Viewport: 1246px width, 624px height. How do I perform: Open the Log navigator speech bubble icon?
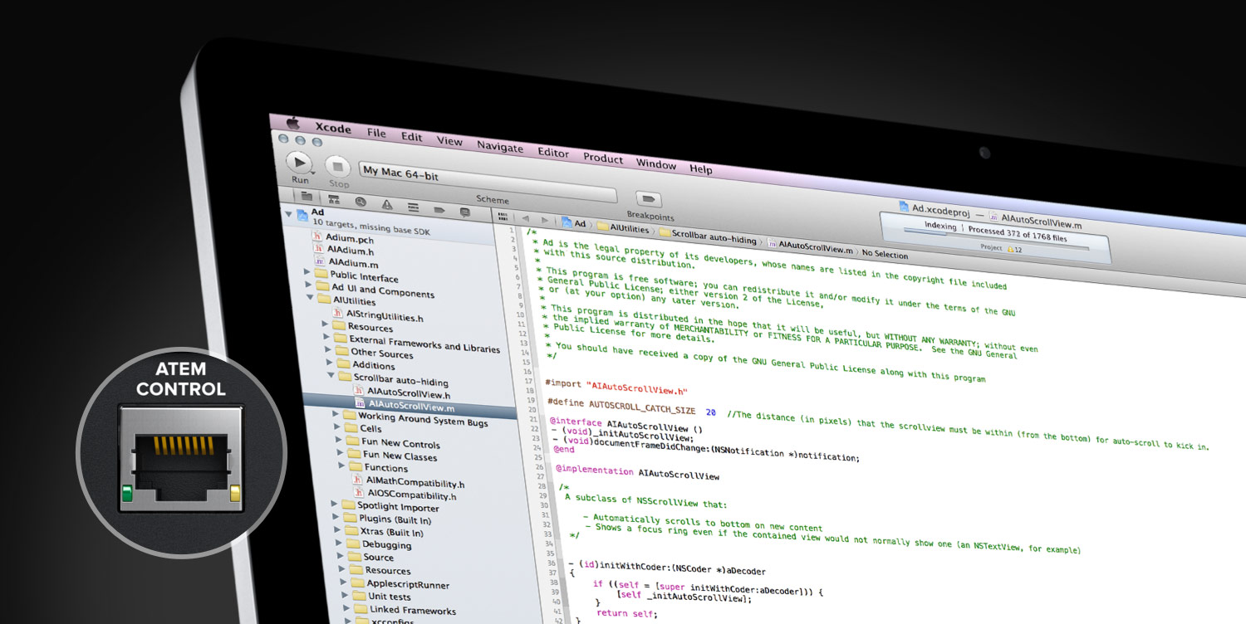[465, 212]
